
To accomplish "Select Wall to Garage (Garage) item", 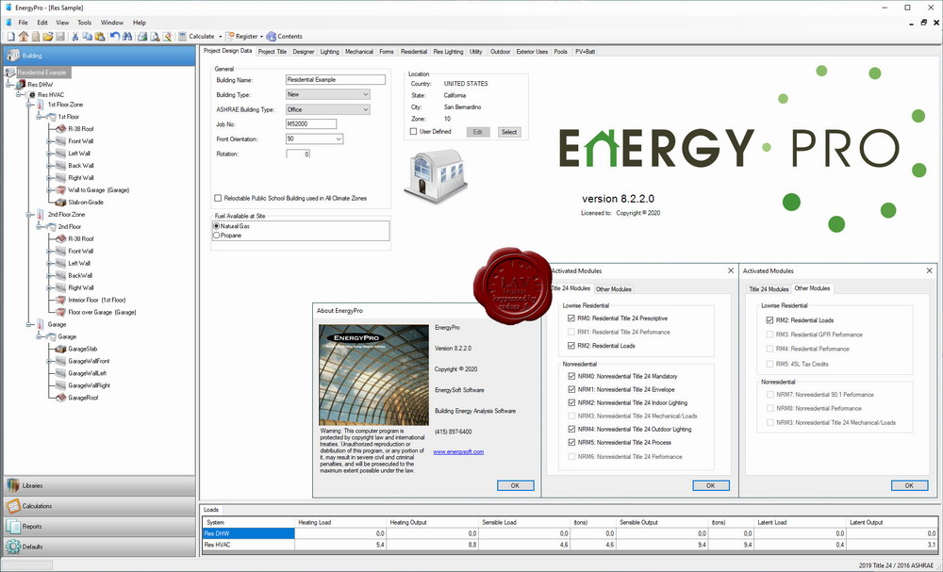I will pyautogui.click(x=99, y=189).
